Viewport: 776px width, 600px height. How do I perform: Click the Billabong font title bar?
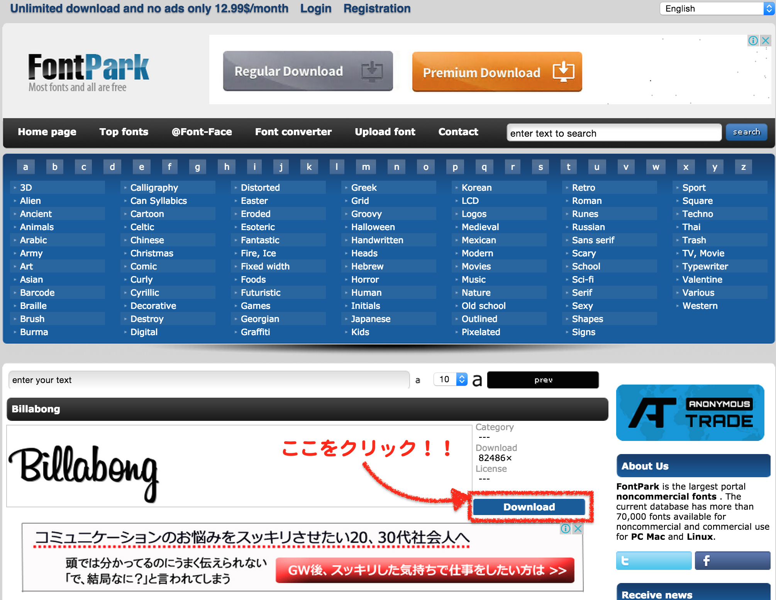point(307,409)
